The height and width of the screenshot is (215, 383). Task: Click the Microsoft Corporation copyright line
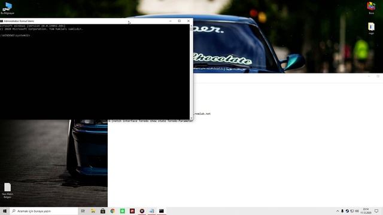(x=41, y=29)
